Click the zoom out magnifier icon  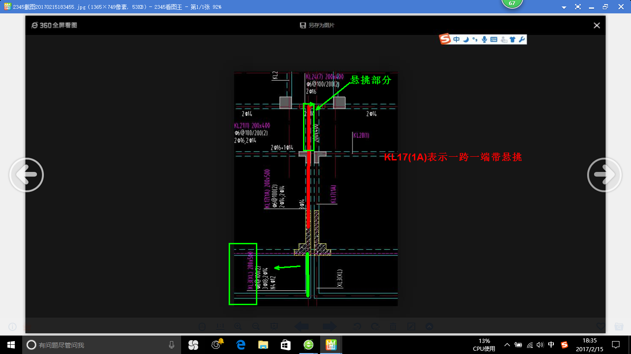click(x=256, y=326)
